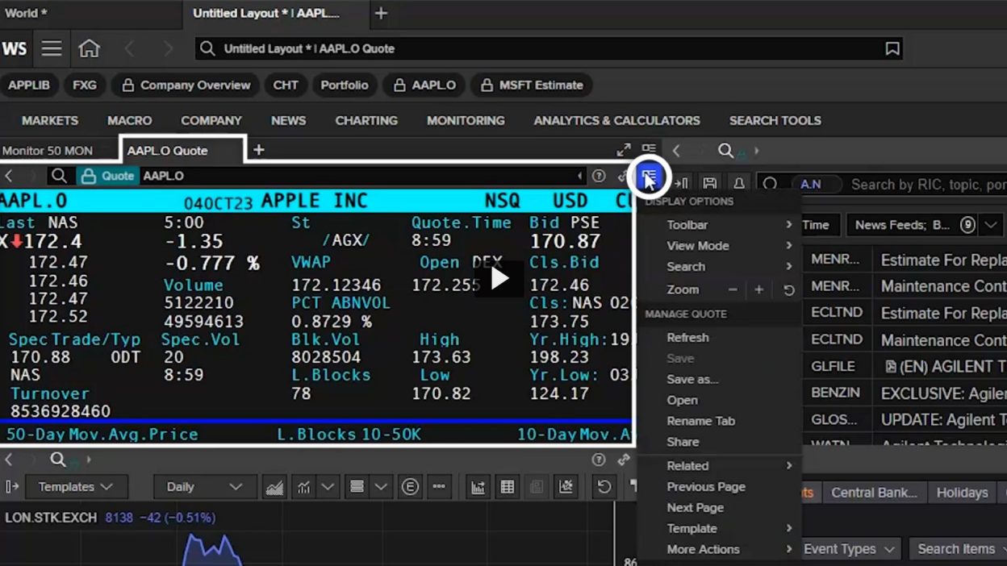
Task: Play the video using the center play button
Action: point(499,278)
